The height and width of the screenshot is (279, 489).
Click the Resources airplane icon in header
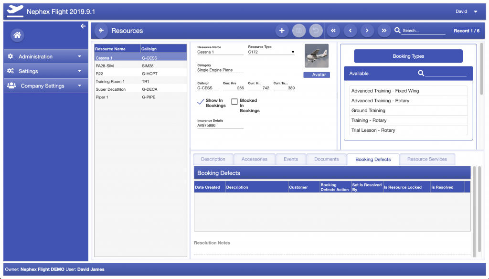(101, 31)
